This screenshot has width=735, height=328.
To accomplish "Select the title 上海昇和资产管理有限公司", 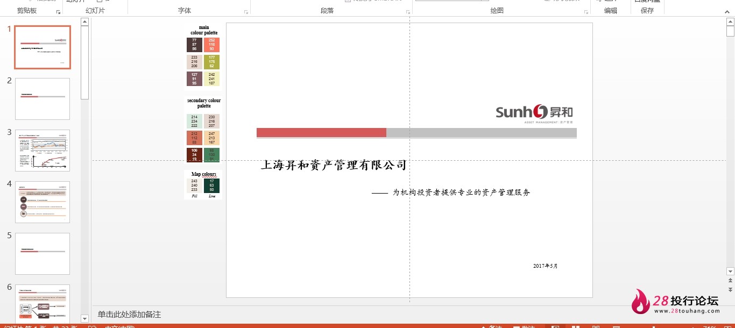I will [334, 165].
